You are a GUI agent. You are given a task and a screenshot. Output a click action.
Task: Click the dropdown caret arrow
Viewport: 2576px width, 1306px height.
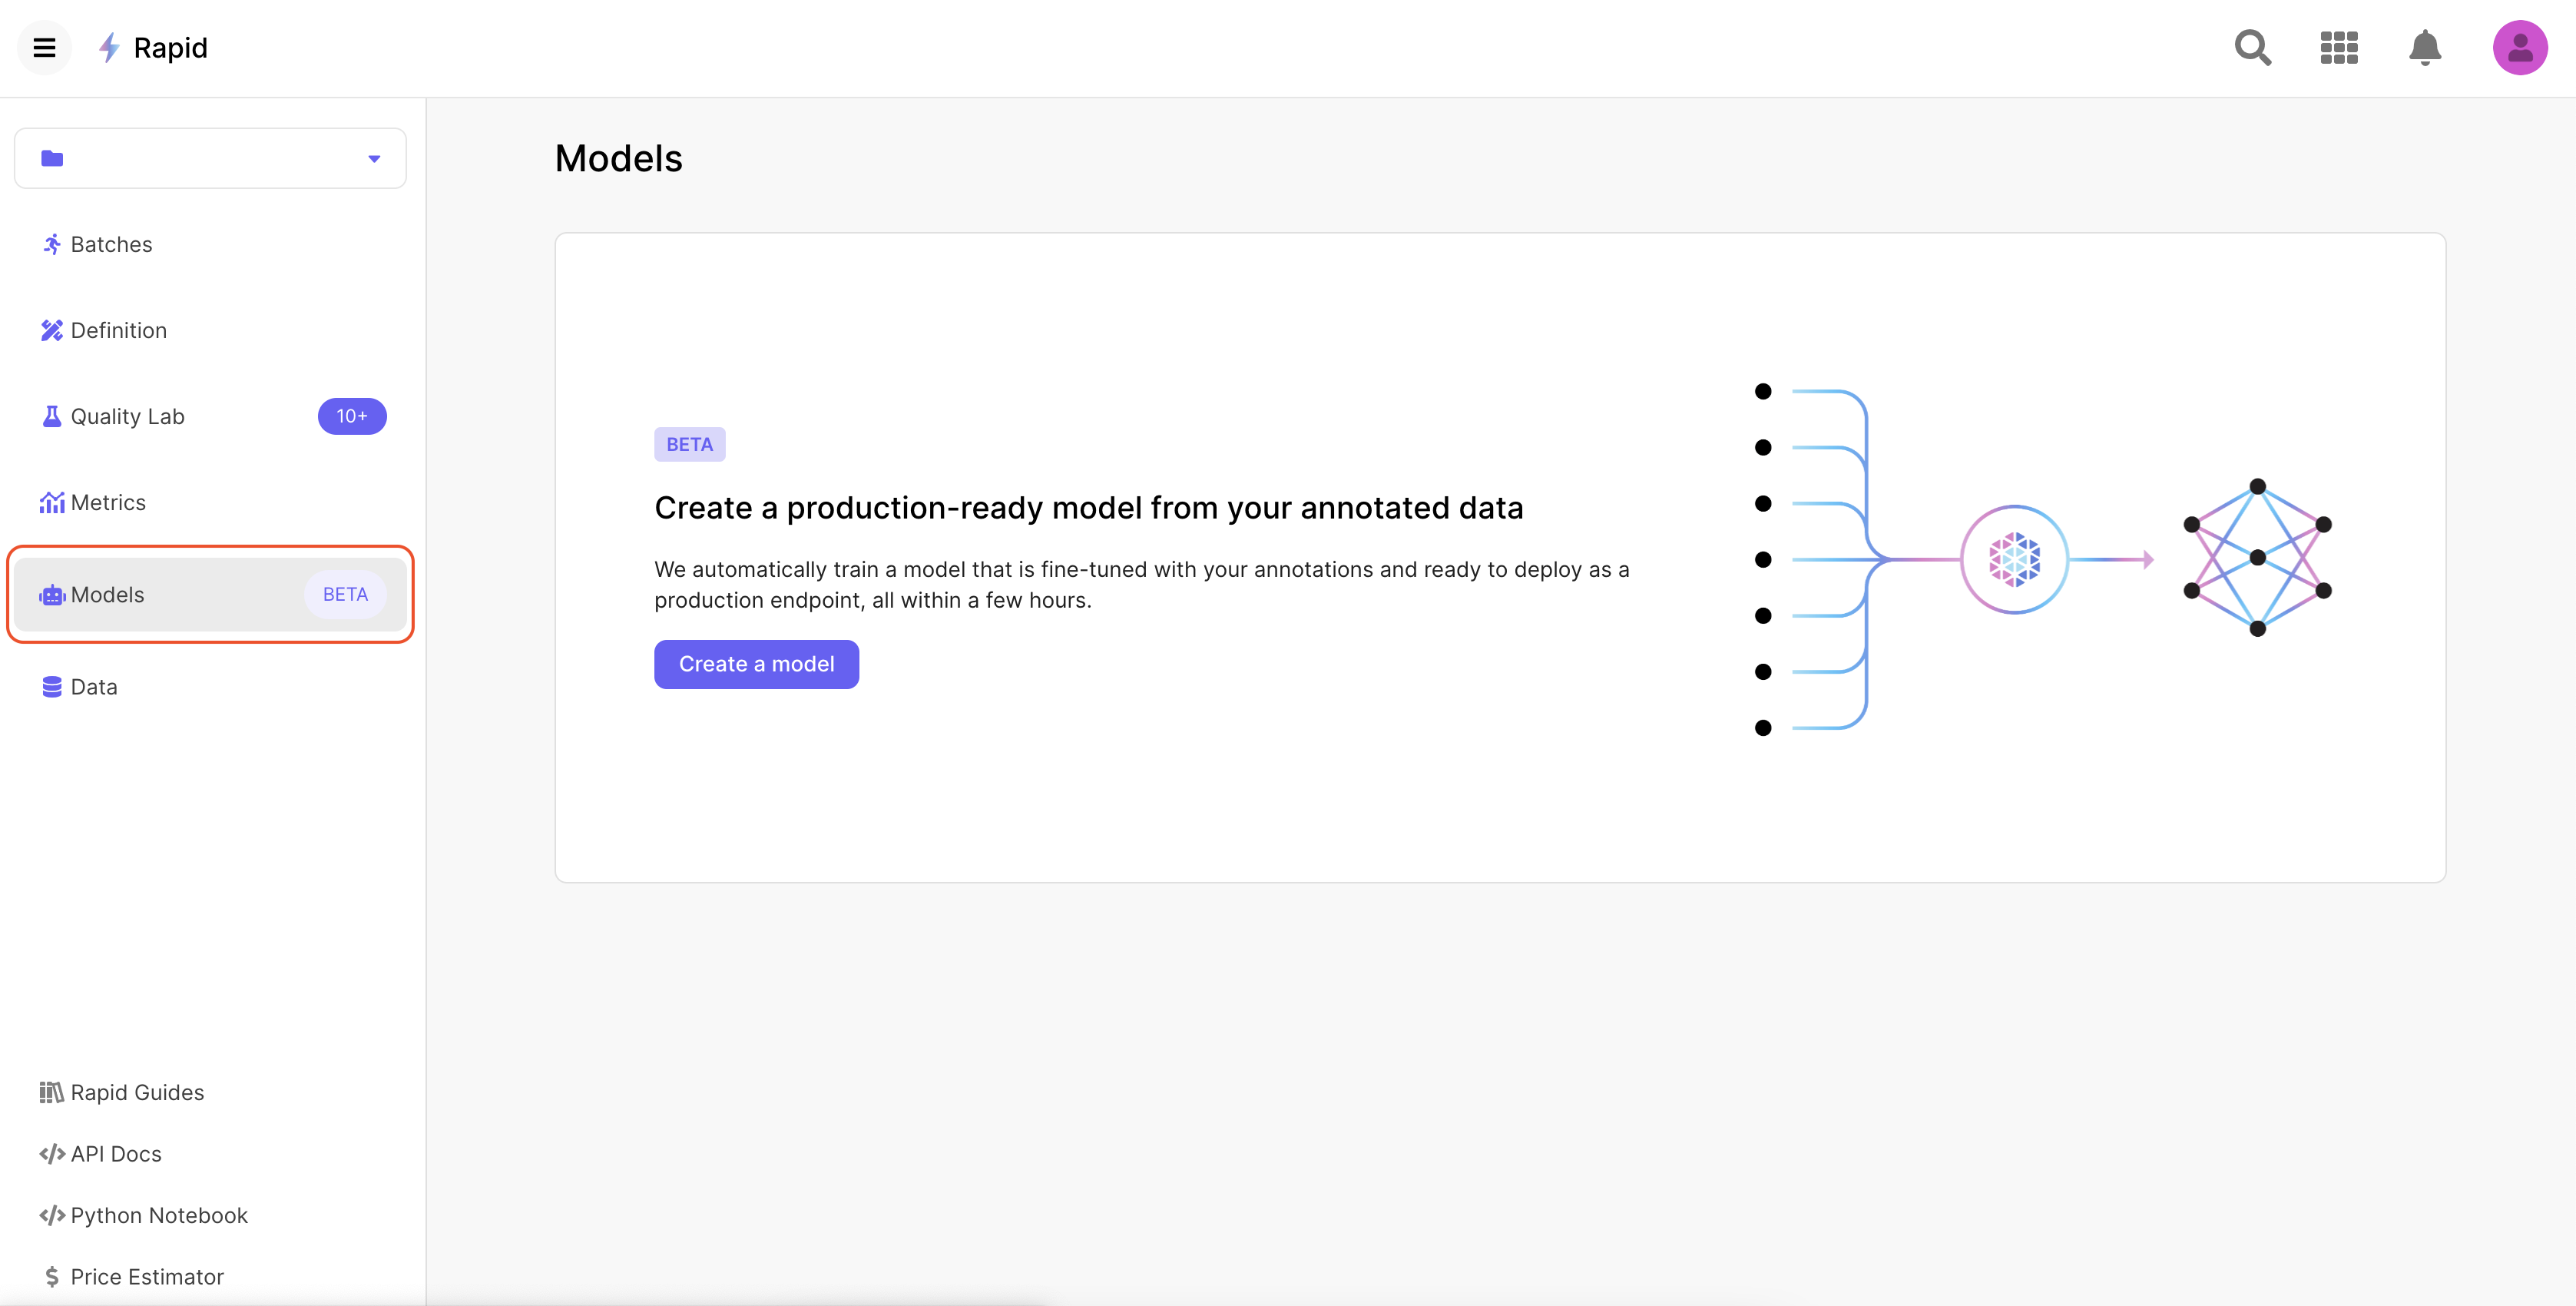tap(374, 159)
